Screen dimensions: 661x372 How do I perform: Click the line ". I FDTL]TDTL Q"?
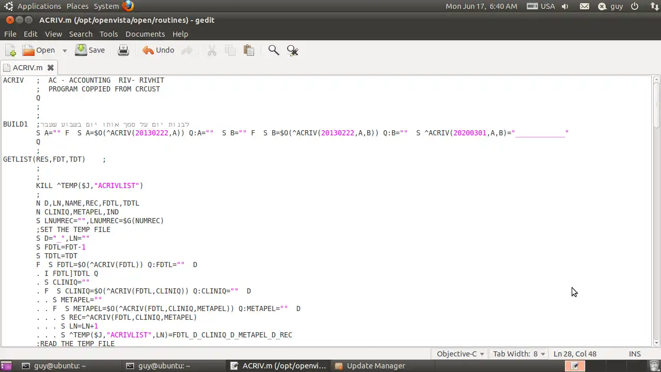point(67,273)
